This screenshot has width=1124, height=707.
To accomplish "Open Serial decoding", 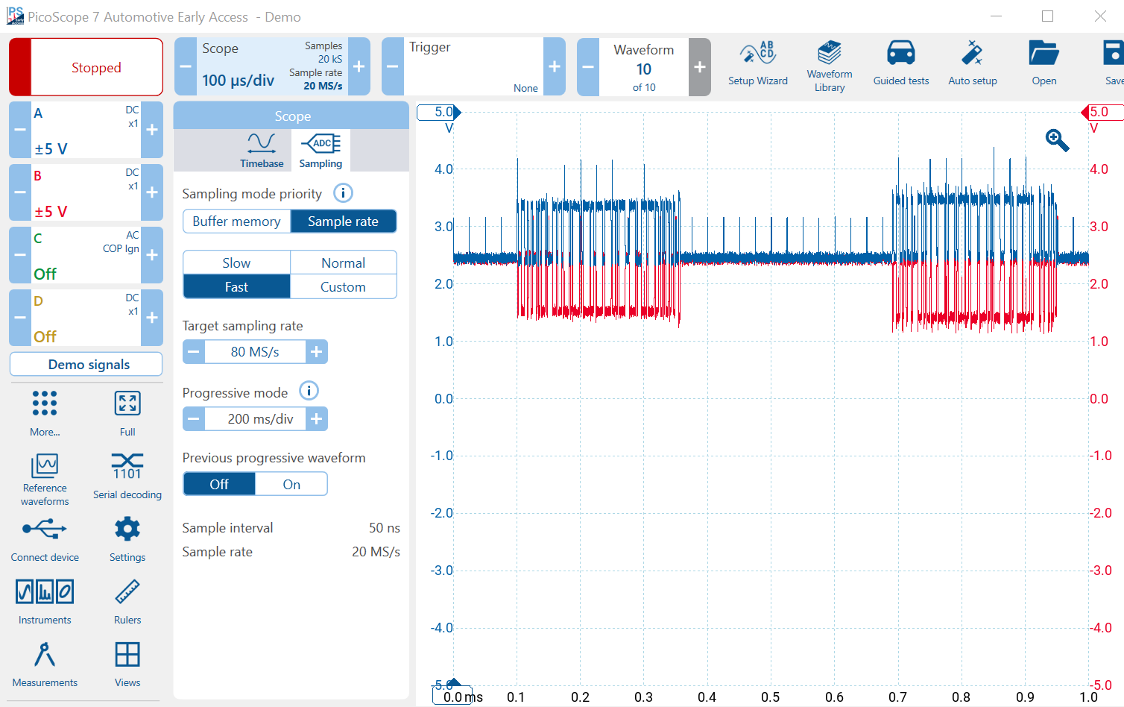I will click(127, 476).
